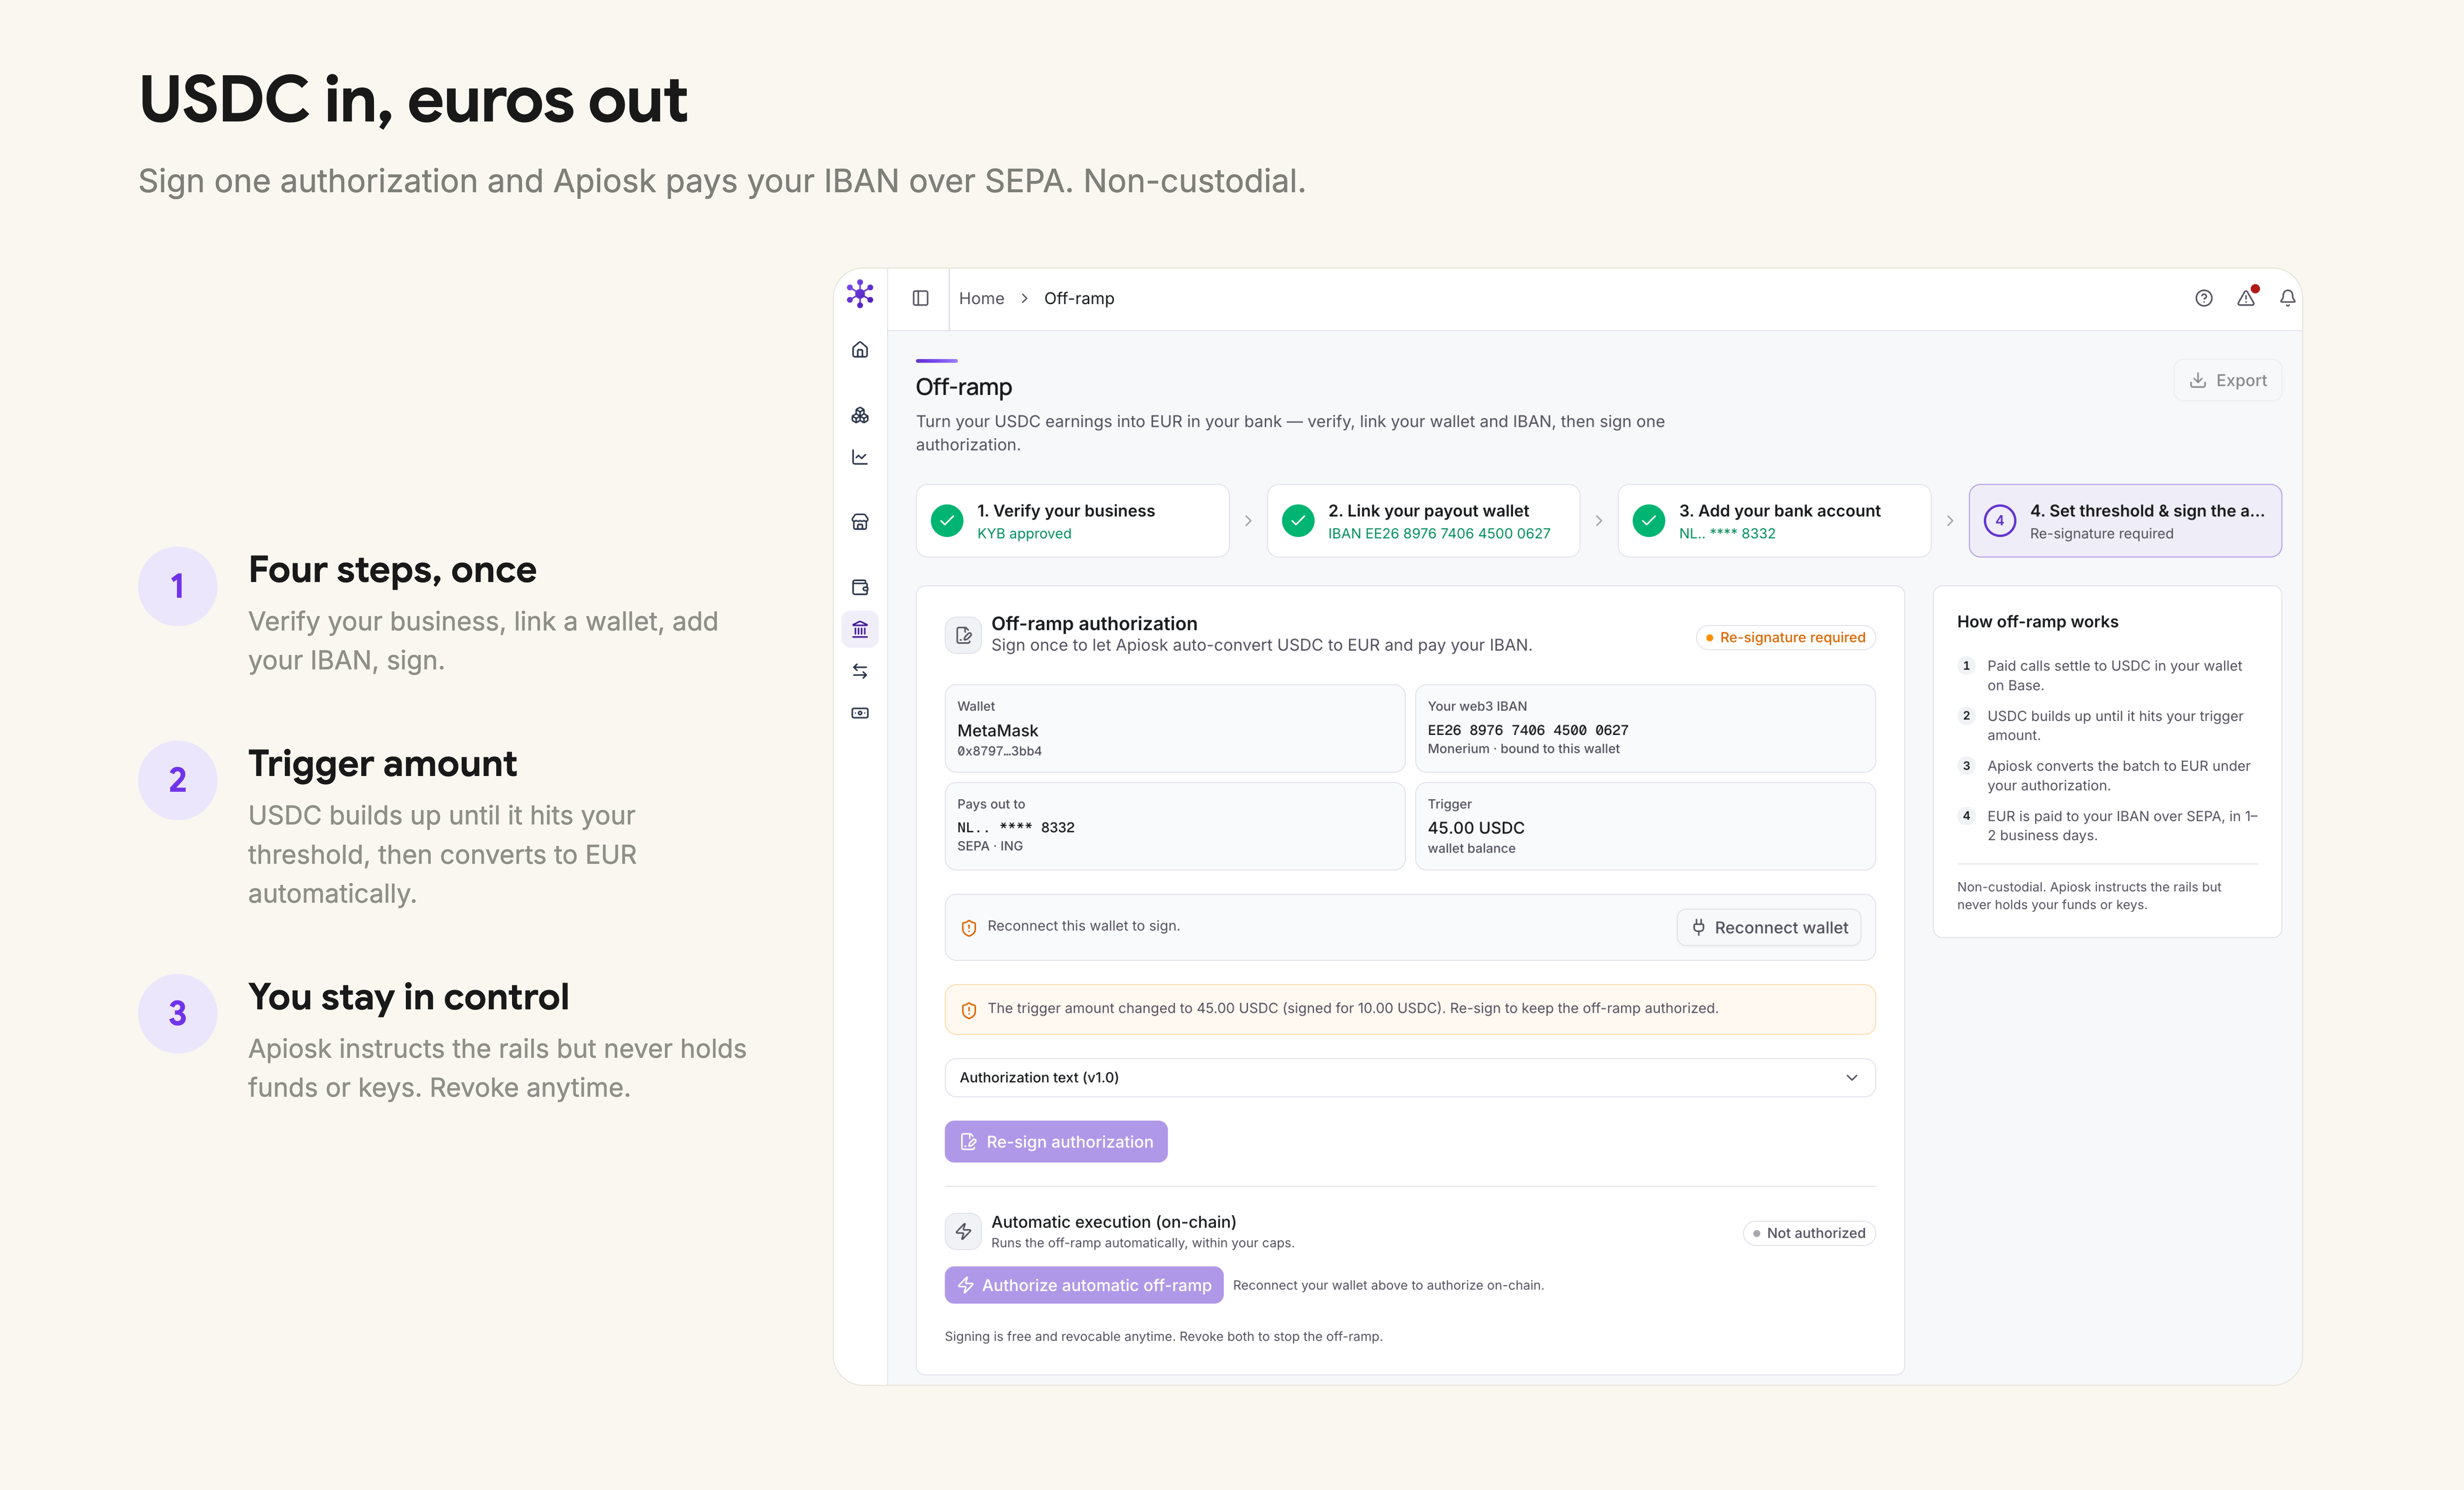Image resolution: width=2464 pixels, height=1490 pixels.
Task: Go to Home breadcrumb
Action: [981, 298]
